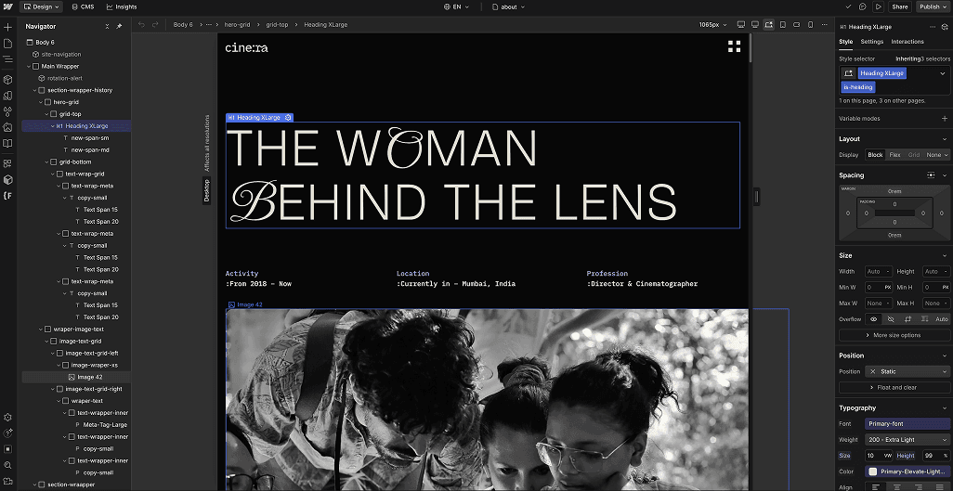Open the CMS tab
This screenshot has width=953, height=491.
pyautogui.click(x=83, y=6)
